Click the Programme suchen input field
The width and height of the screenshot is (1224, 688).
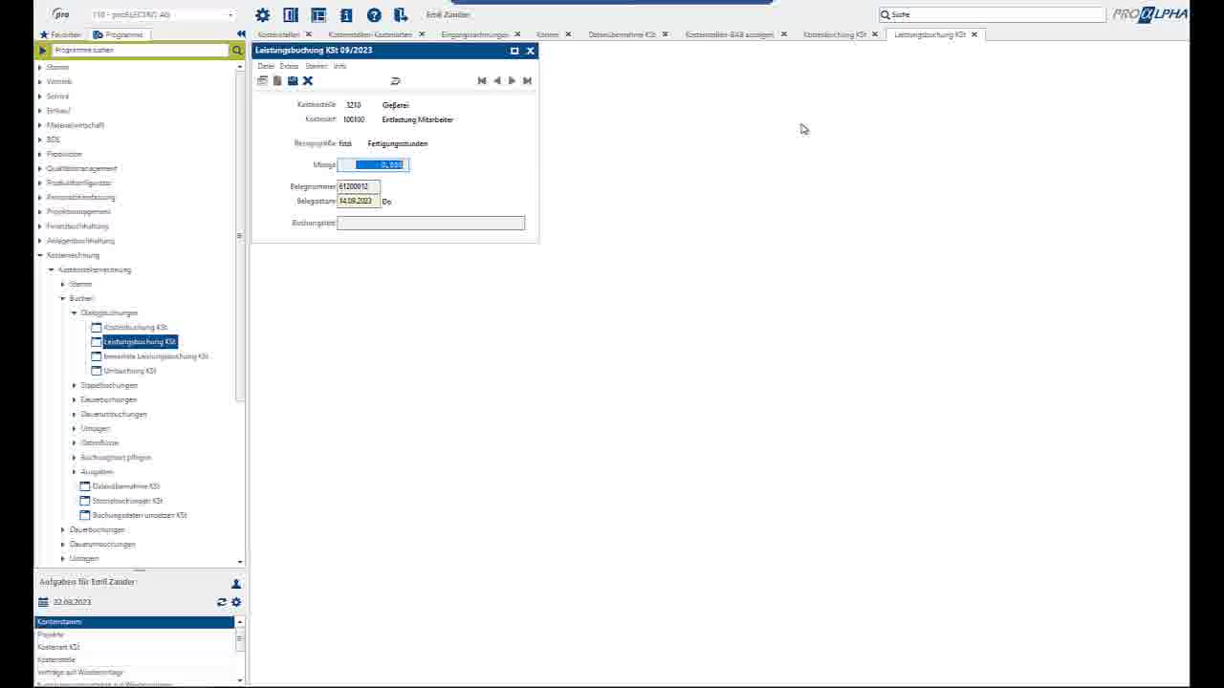141,50
